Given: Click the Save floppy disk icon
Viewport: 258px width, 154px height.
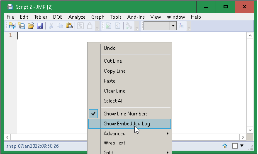Looking at the screenshot, I should coord(40,26).
